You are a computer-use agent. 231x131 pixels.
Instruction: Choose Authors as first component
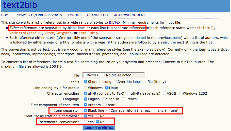[86, 105]
